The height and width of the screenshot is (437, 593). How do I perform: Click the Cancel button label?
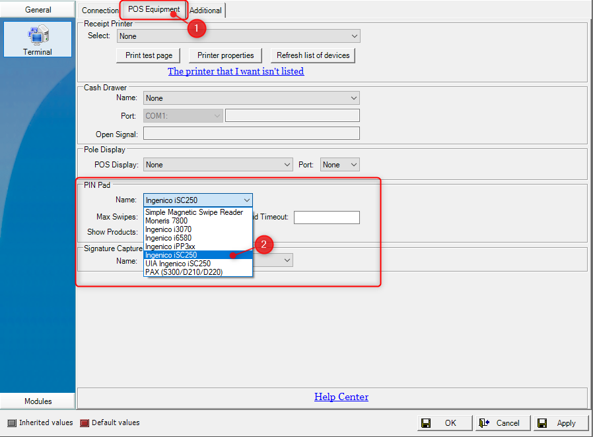click(x=508, y=423)
